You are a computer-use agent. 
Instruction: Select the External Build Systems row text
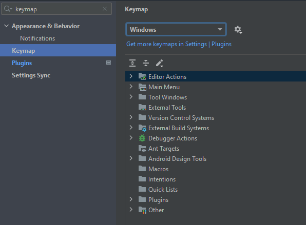click(x=179, y=128)
